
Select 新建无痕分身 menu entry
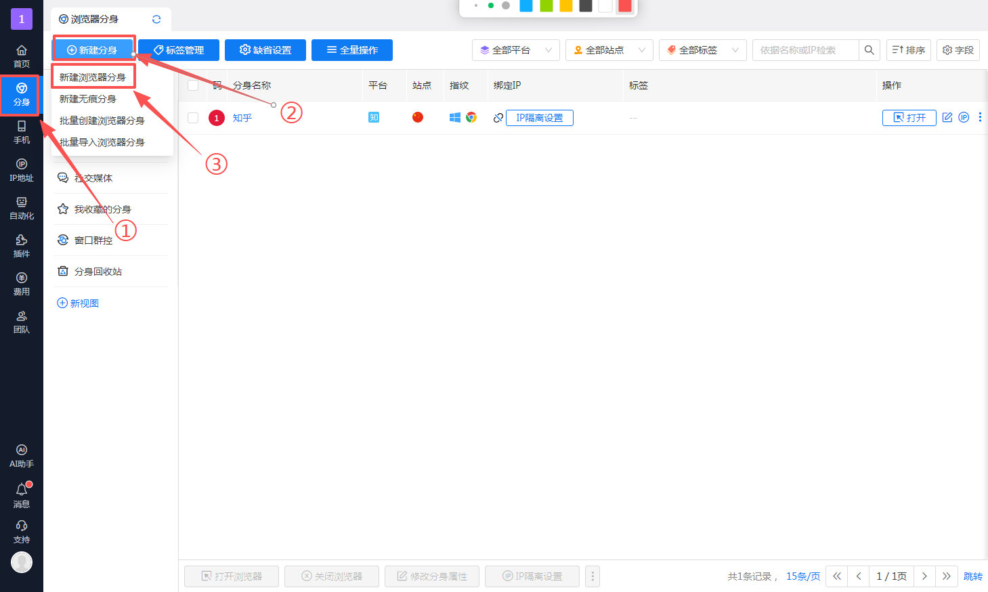tap(88, 99)
